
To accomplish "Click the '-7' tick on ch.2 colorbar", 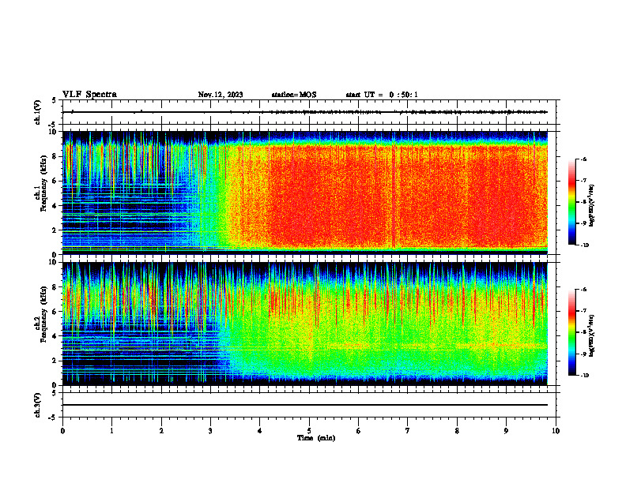I will tap(583, 311).
